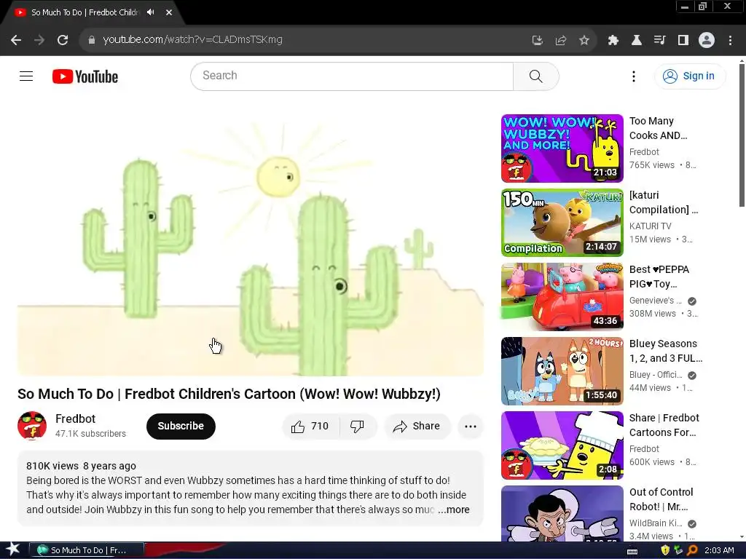Open [katuri Compilation] video title
Screen dimensions: 746x559
click(664, 202)
